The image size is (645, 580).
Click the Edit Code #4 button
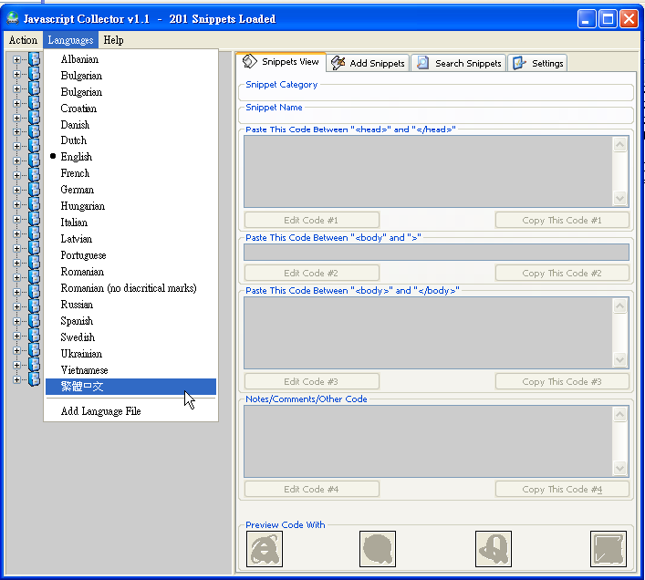tap(311, 489)
